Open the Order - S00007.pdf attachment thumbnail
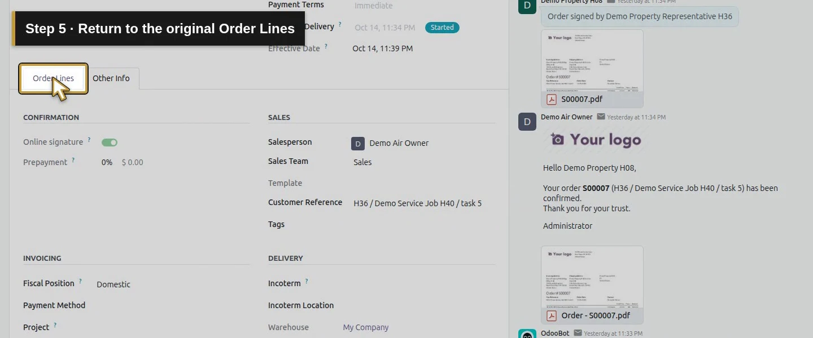Image resolution: width=813 pixels, height=338 pixels. pos(592,277)
